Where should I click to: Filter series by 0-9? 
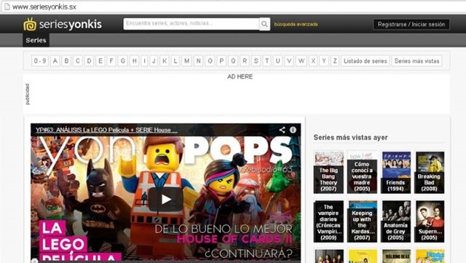point(40,61)
